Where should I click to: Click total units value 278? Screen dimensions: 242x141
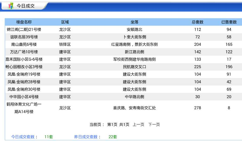pos(198,108)
